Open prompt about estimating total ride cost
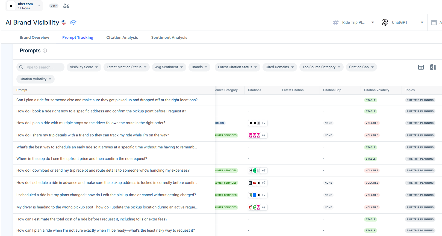442x236 pixels. pos(92,219)
